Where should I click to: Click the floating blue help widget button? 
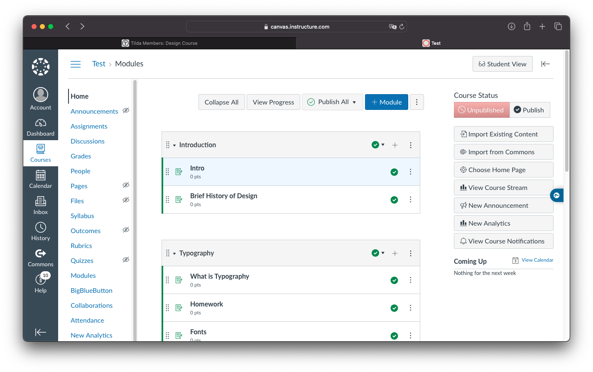pyautogui.click(x=557, y=195)
